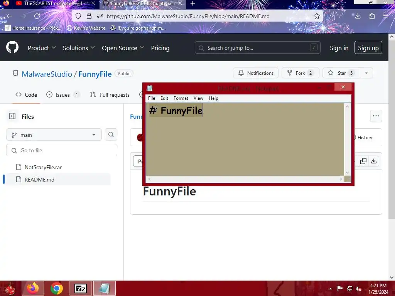Click the Notifications bell button

pos(256,73)
